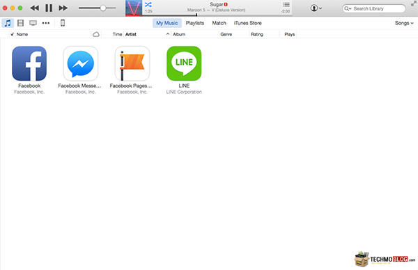Click the song title Sugar
Screen dimensions: 418x270
(216, 4)
